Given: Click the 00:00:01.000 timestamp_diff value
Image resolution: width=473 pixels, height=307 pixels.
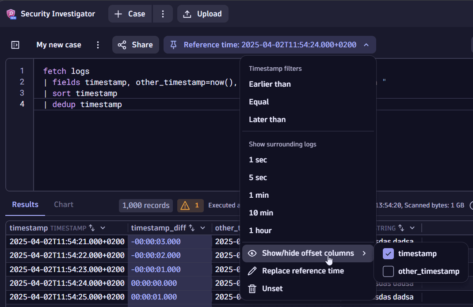Looking at the screenshot, I should pos(154,297).
